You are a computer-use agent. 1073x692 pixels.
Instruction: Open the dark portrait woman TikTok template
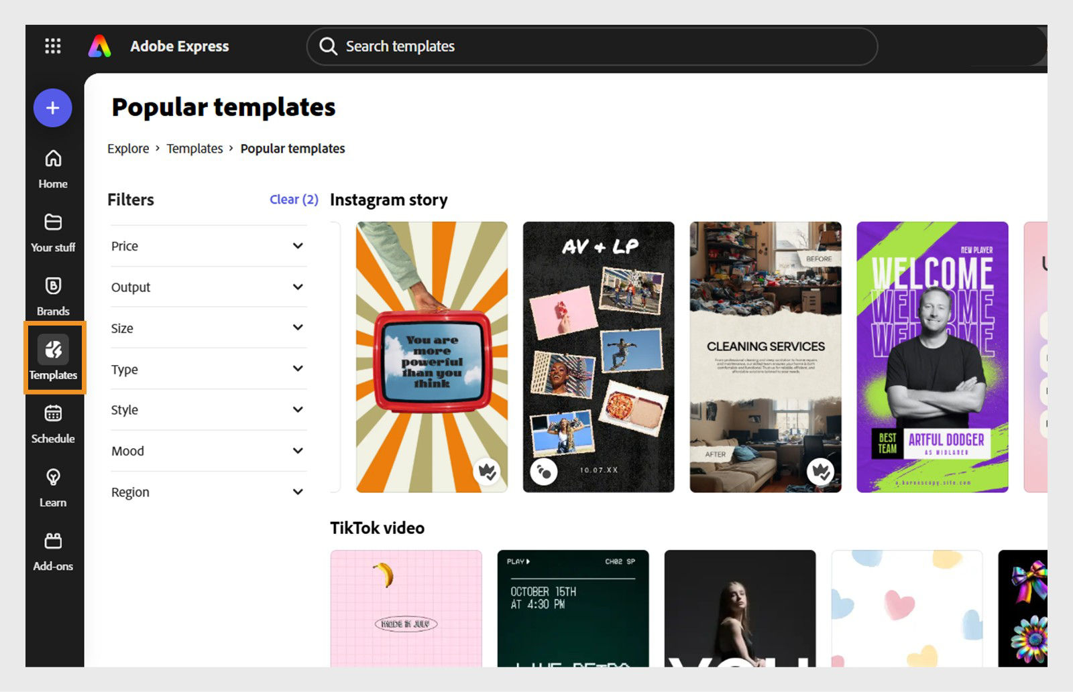740,608
